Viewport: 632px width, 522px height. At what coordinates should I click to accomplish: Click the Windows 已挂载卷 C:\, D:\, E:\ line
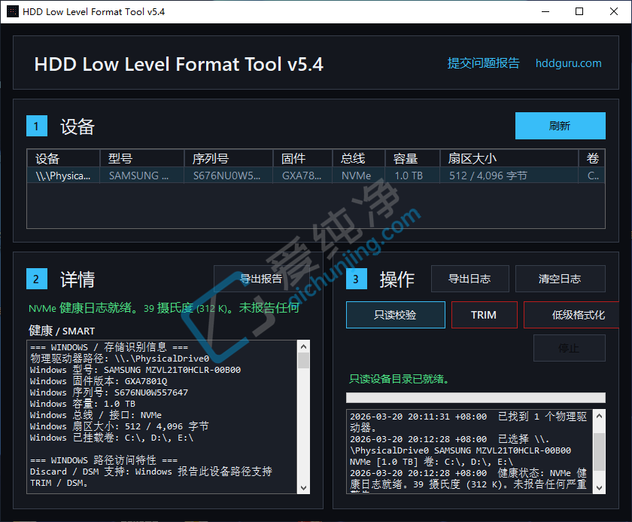tap(111, 438)
